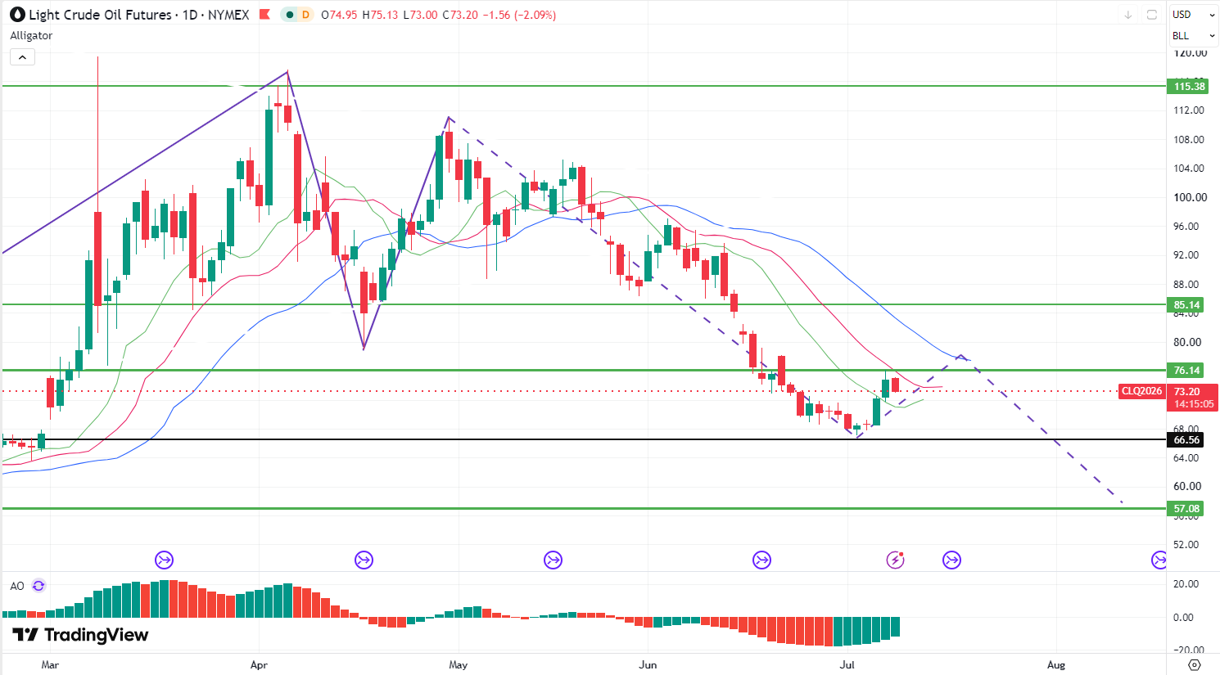This screenshot has height=675, width=1220.
Task: Select the Alligator indicator label
Action: click(31, 36)
